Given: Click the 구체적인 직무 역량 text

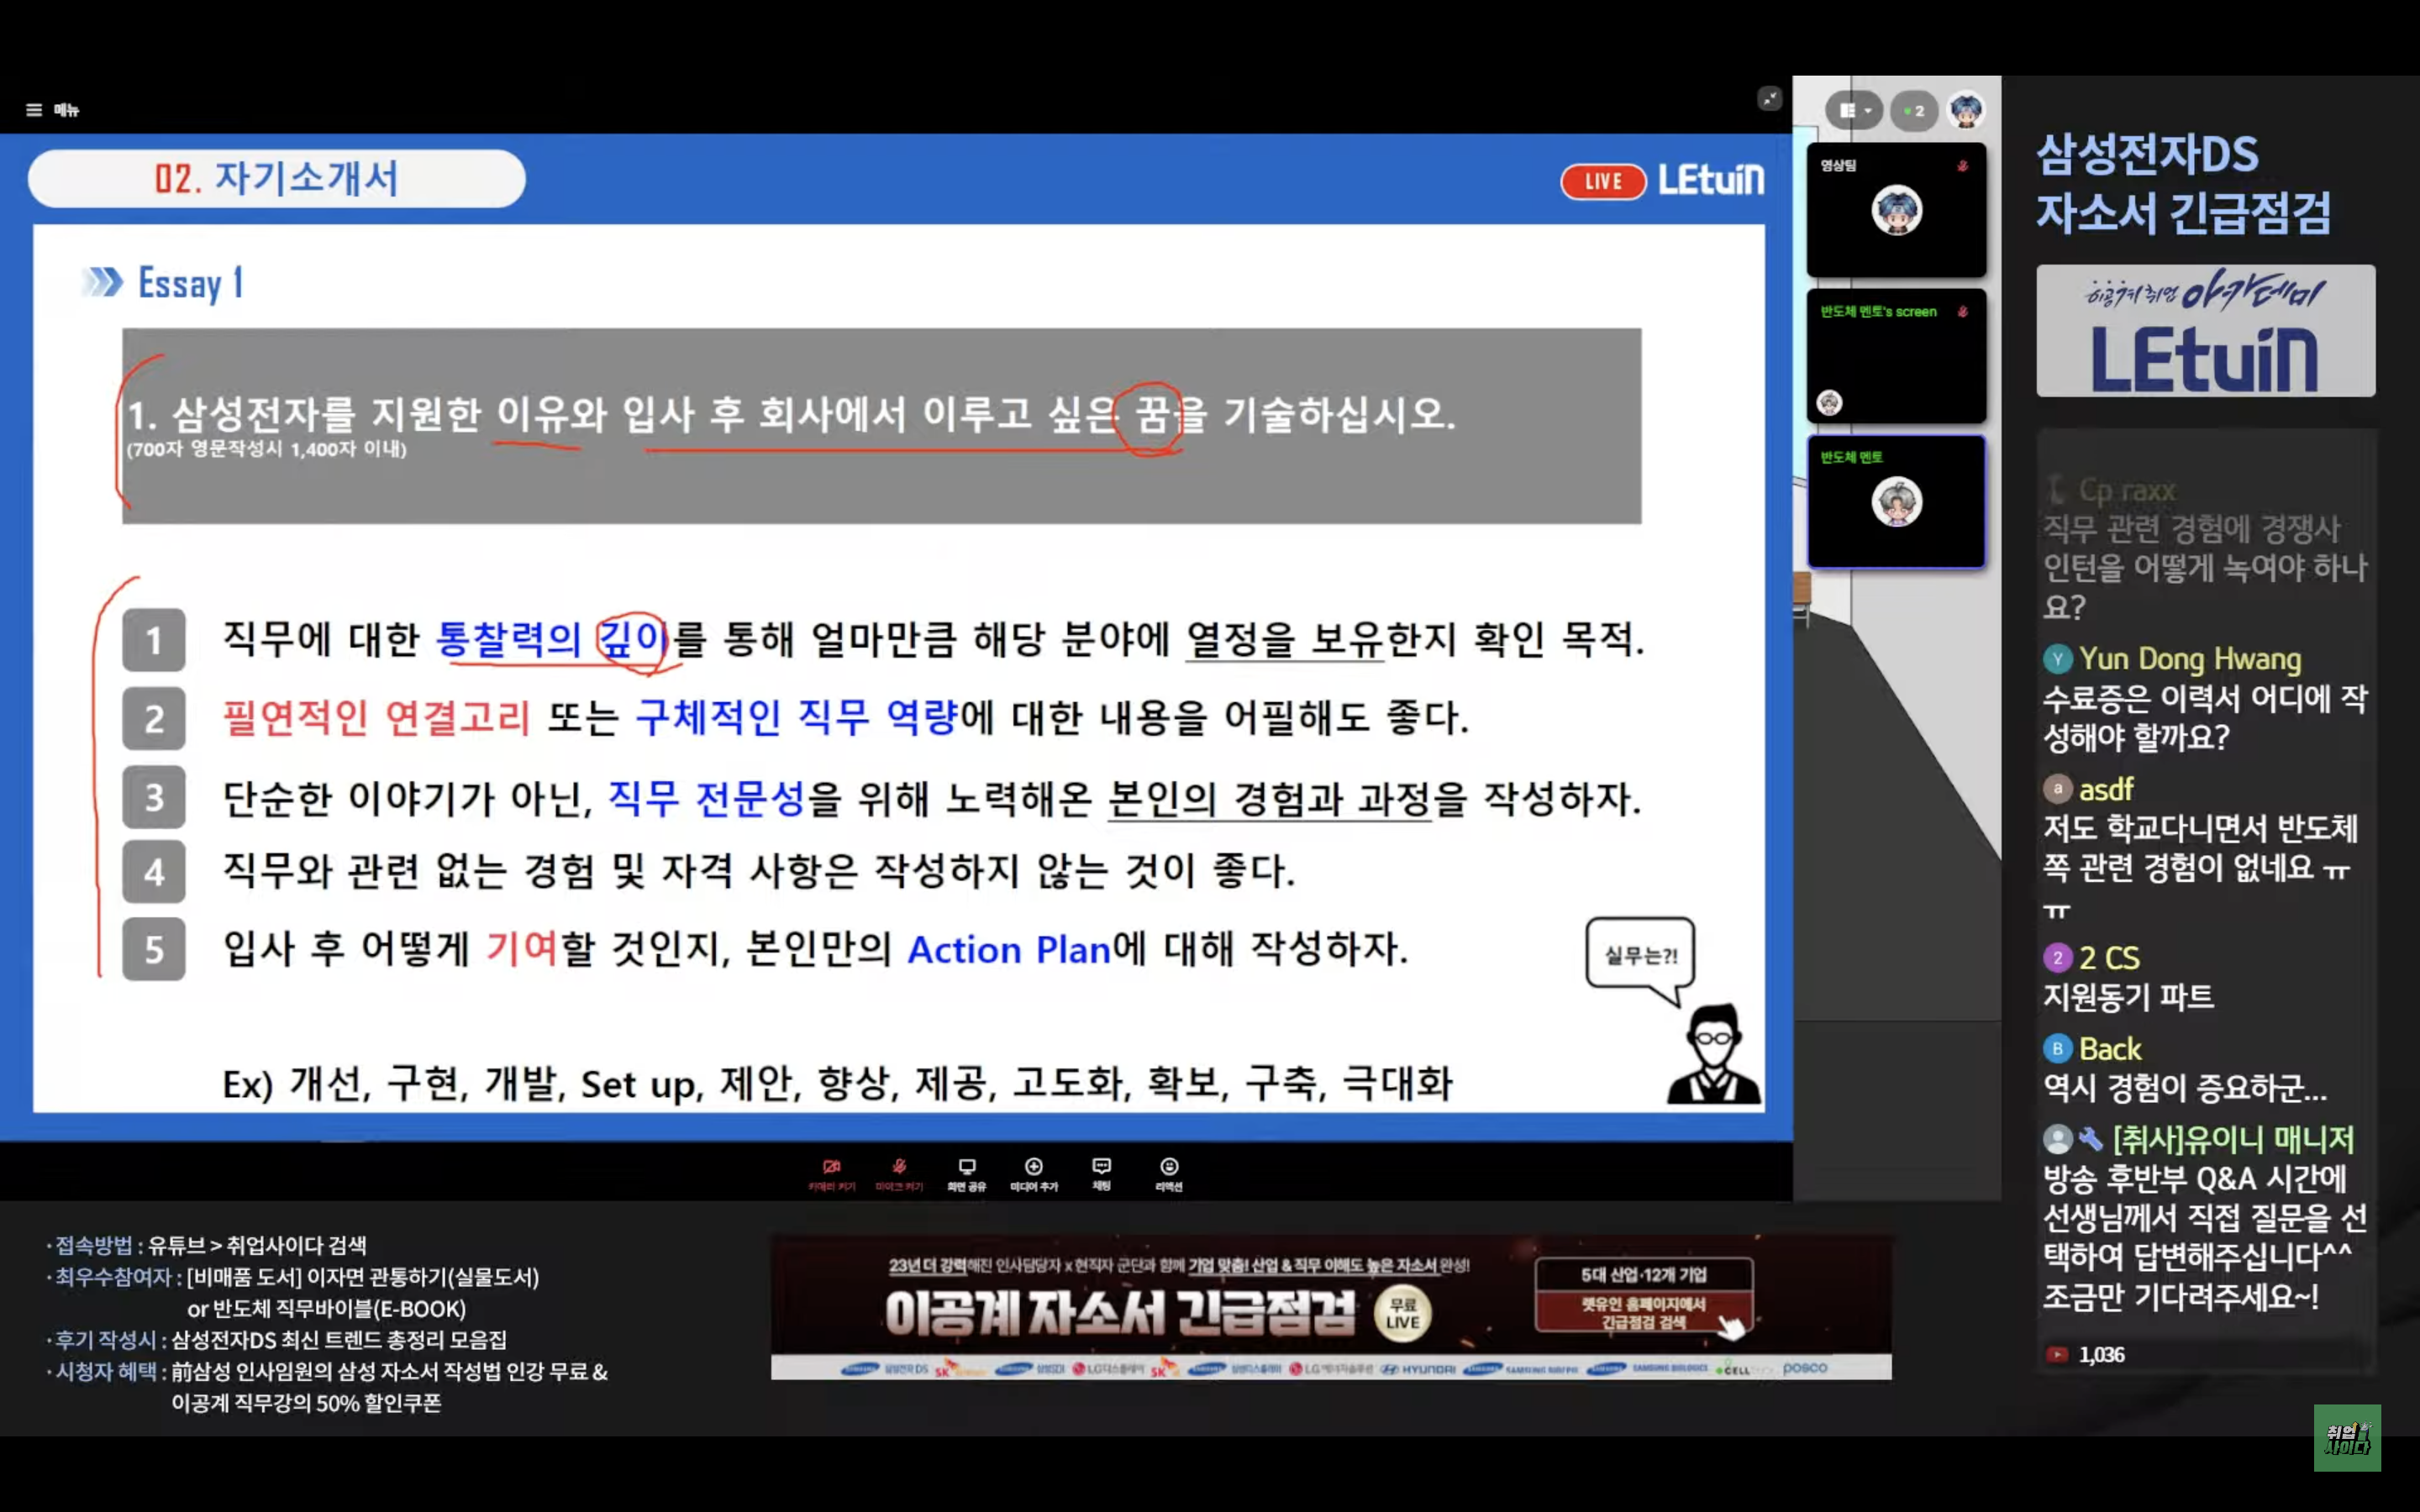Looking at the screenshot, I should coord(797,717).
